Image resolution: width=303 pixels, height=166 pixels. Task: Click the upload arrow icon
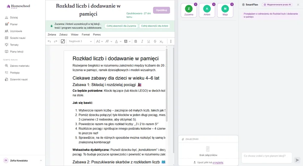click(195, 162)
